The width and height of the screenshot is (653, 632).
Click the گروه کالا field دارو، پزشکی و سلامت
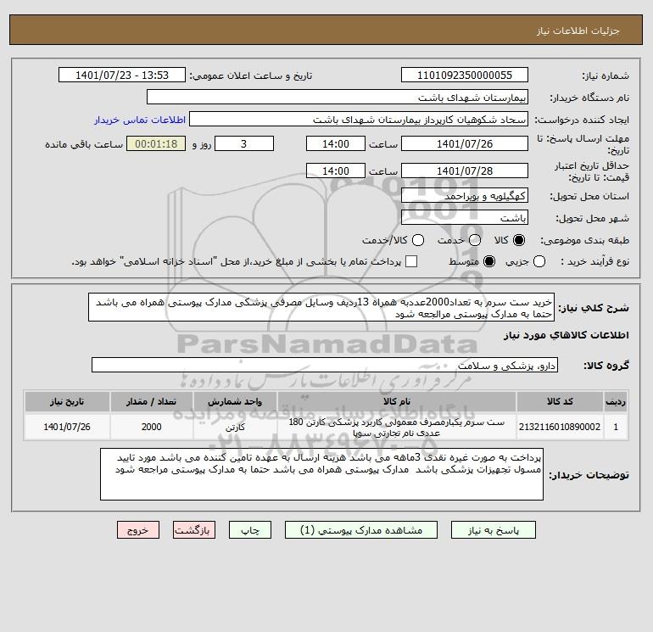point(325,365)
